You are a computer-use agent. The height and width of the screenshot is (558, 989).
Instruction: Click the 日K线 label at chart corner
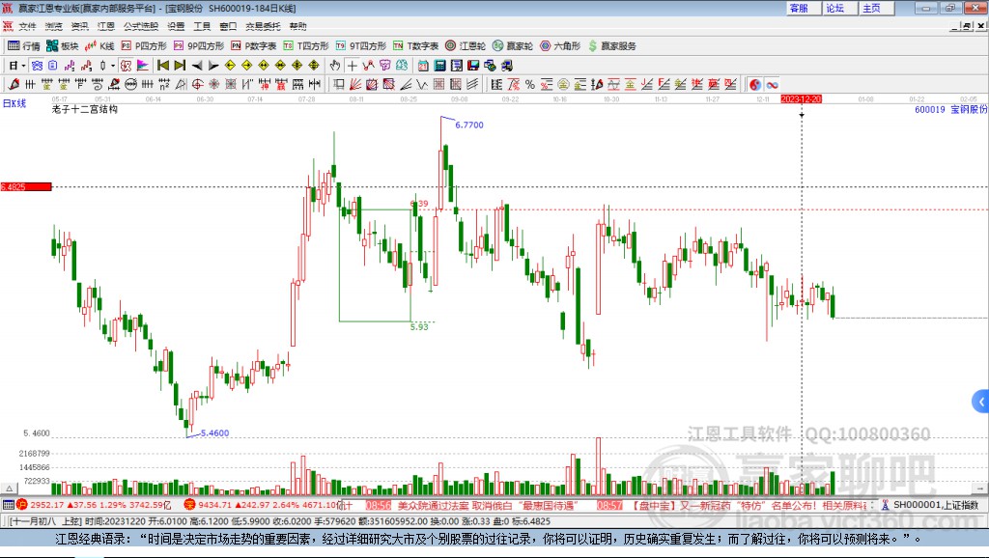14,103
